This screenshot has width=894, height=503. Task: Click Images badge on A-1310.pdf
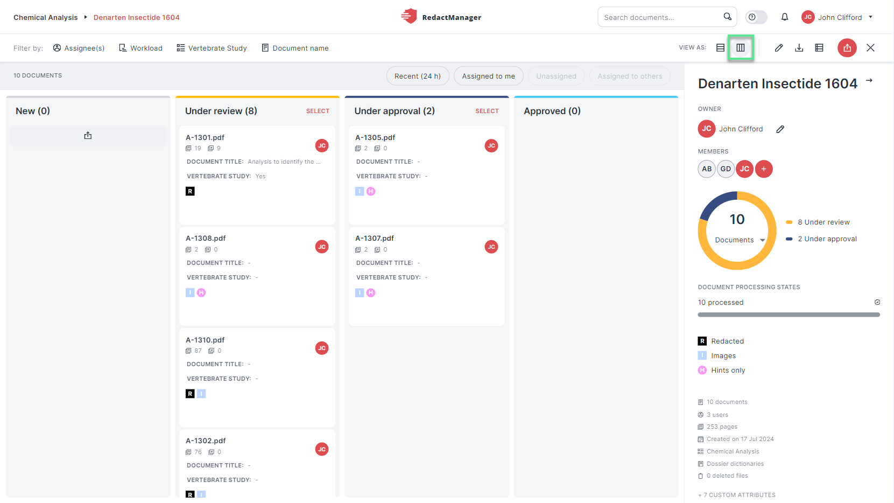[201, 394]
